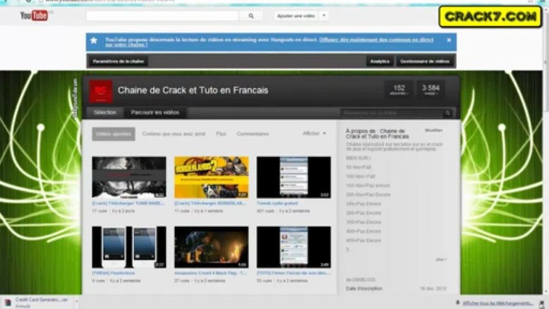Select the Commentaires filter

coord(253,134)
